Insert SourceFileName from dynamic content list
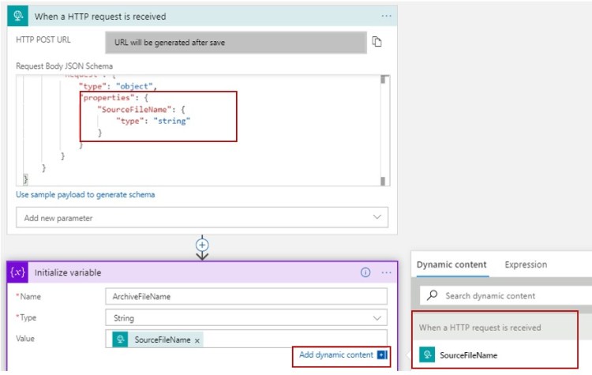Screen dimensions: 592x375 pos(468,355)
